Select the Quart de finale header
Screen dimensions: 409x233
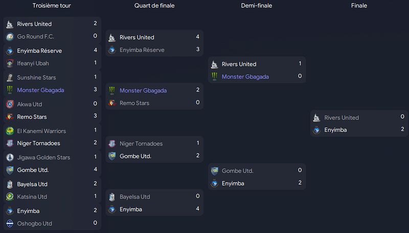(x=154, y=6)
